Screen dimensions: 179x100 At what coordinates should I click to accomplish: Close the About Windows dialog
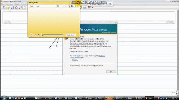point(115,23)
